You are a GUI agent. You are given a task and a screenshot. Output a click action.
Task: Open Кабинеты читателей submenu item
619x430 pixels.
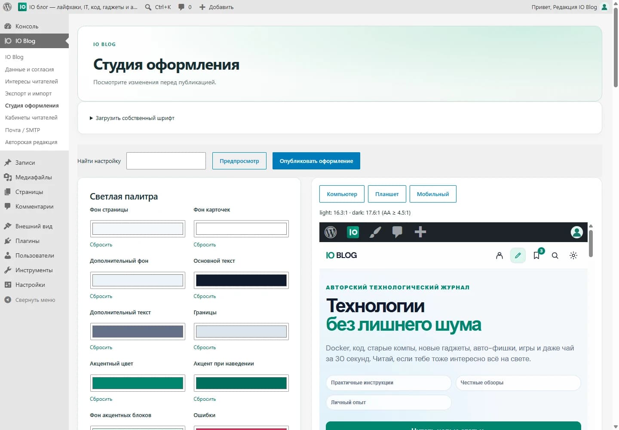[x=31, y=117]
